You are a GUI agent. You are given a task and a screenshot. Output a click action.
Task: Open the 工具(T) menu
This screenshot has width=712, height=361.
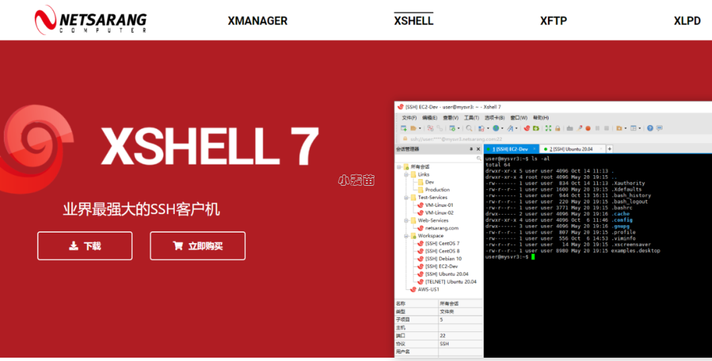coord(471,117)
